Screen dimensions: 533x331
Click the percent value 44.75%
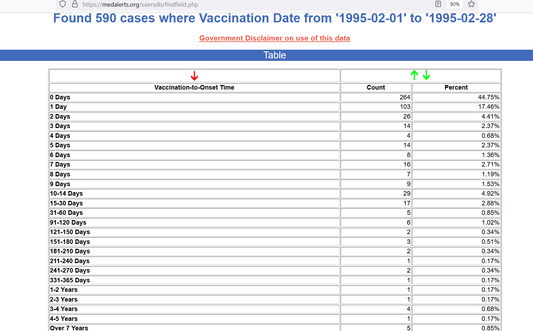(x=489, y=97)
